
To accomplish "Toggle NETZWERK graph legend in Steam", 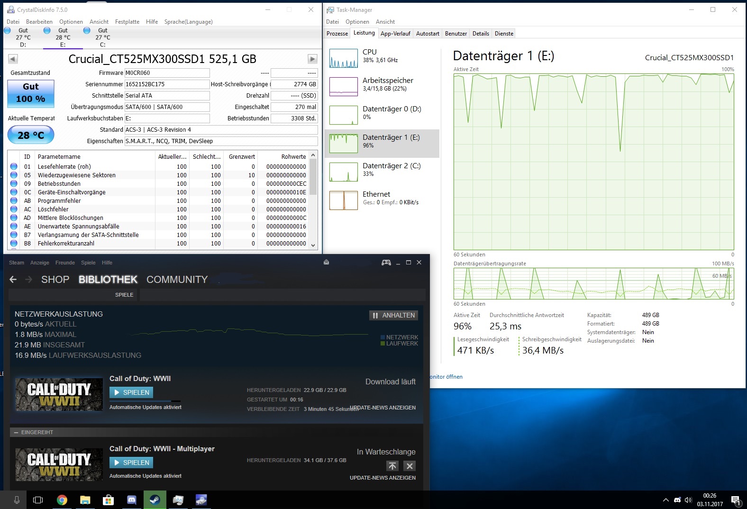I will 399,337.
